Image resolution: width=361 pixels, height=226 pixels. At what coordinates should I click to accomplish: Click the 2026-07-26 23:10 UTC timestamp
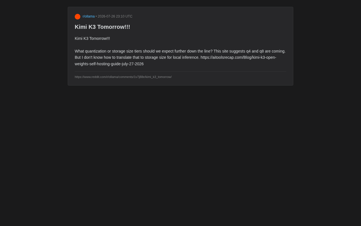(115, 16)
